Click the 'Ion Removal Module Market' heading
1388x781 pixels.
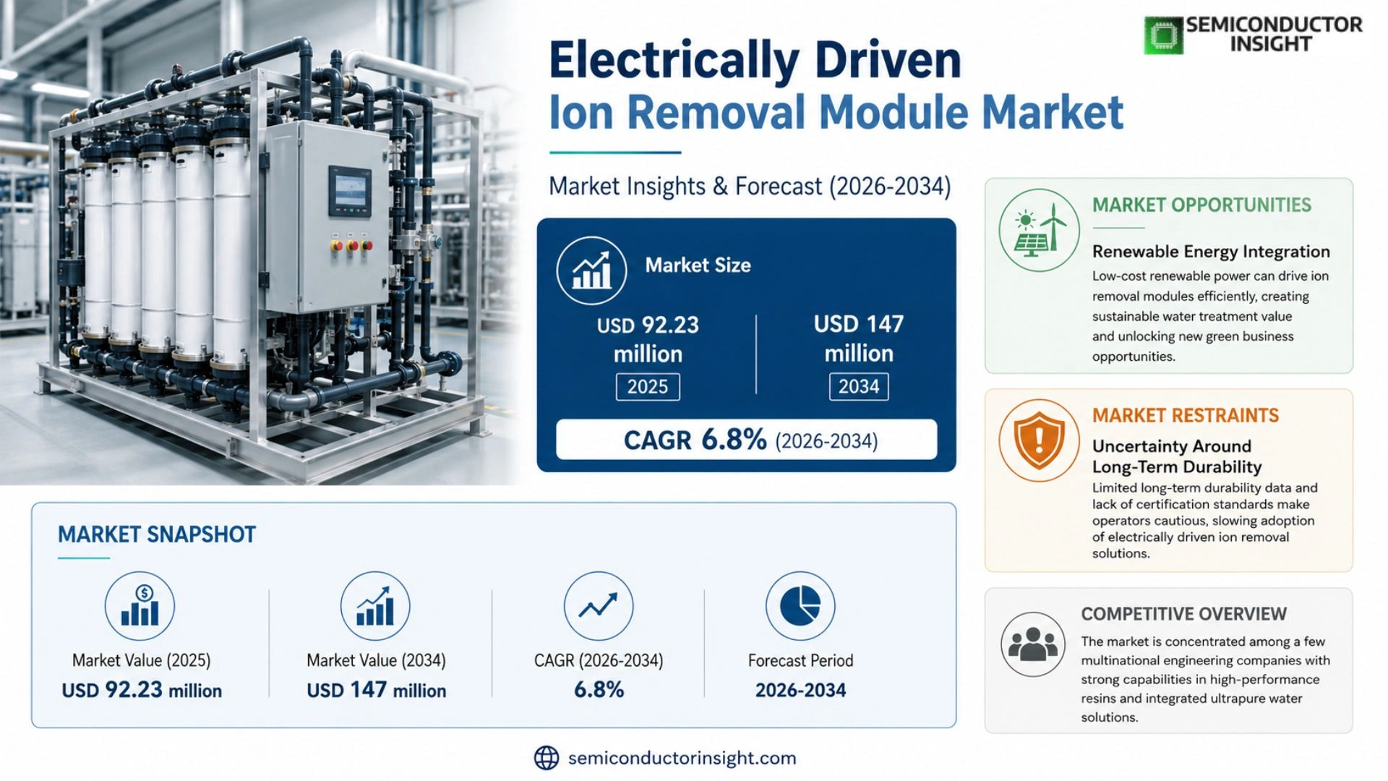pos(836,113)
